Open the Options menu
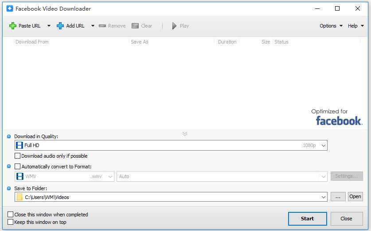The width and height of the screenshot is (371, 231). 331,26
